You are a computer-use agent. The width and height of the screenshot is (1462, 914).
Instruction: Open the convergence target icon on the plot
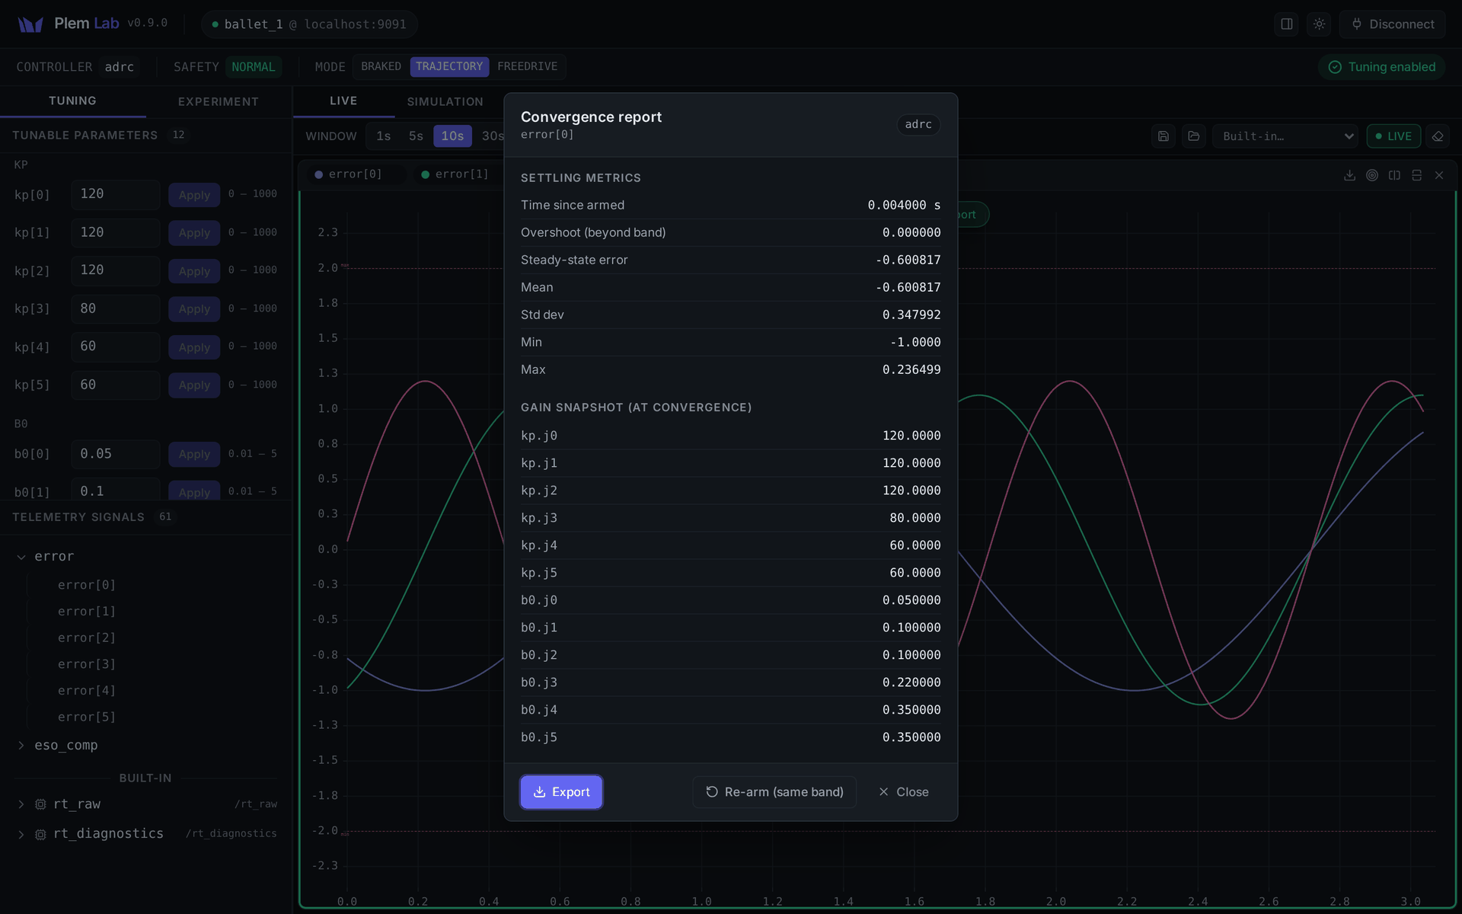click(1372, 175)
